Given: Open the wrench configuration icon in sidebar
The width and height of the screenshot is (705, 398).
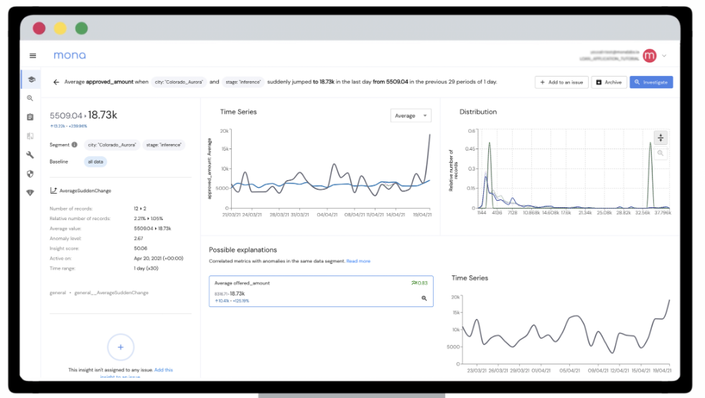Looking at the screenshot, I should (x=30, y=154).
